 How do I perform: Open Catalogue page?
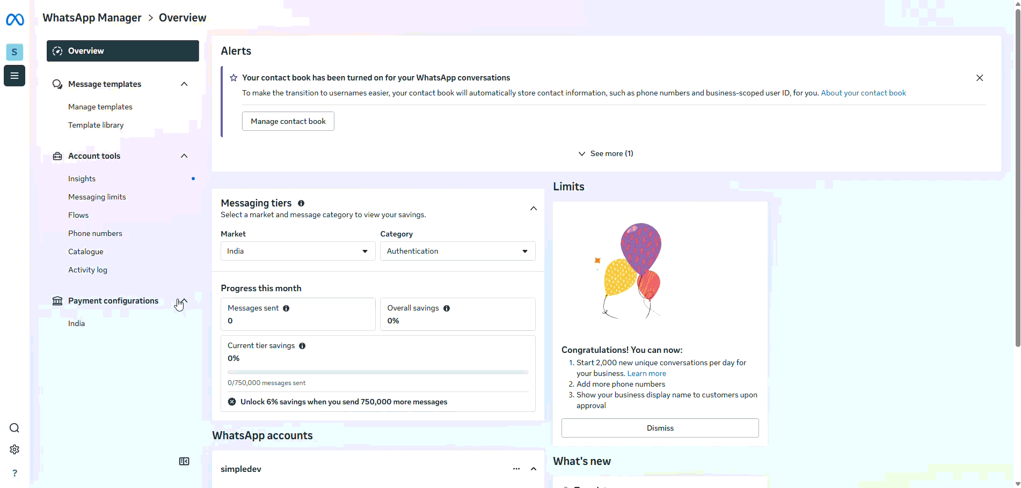point(86,252)
